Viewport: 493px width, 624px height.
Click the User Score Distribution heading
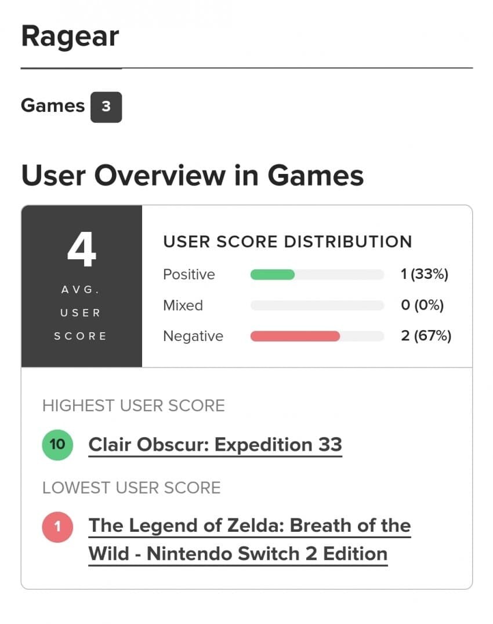pyautogui.click(x=288, y=241)
